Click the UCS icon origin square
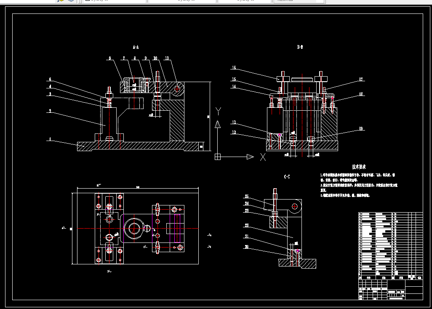 click(218, 157)
